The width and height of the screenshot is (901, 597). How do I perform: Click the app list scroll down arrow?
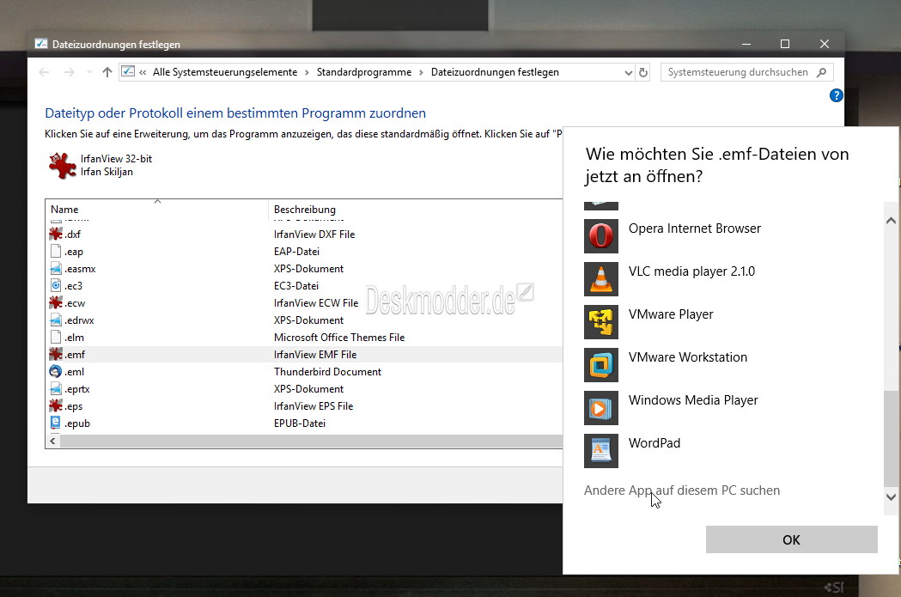click(891, 497)
